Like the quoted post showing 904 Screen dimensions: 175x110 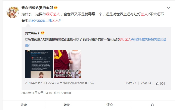click(161, 83)
